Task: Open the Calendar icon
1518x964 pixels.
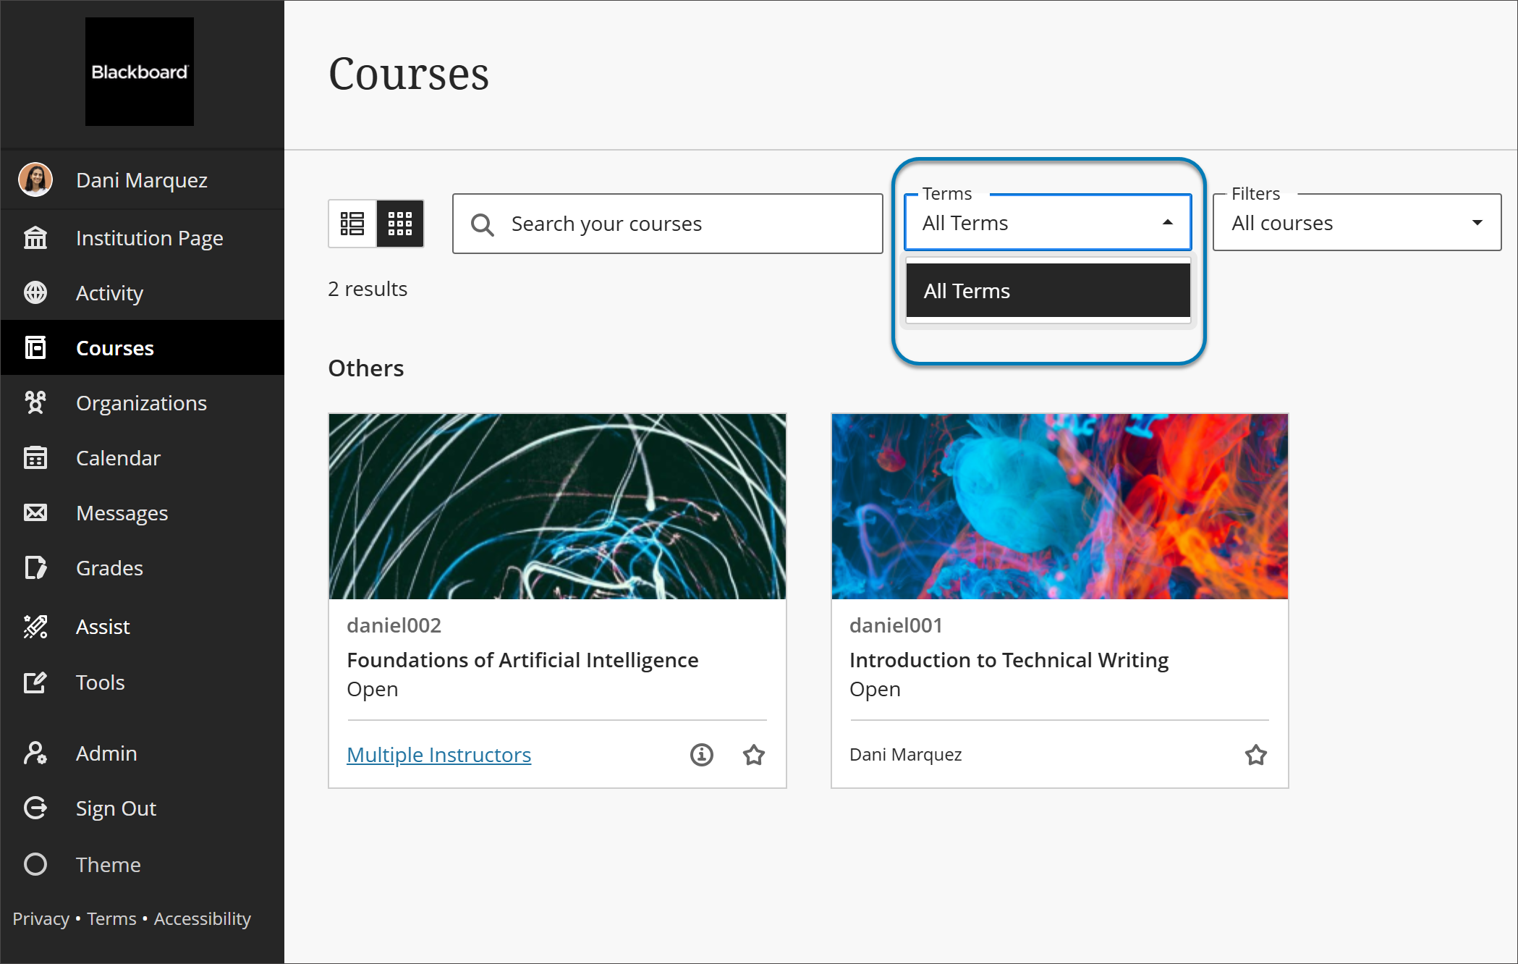Action: coord(35,457)
